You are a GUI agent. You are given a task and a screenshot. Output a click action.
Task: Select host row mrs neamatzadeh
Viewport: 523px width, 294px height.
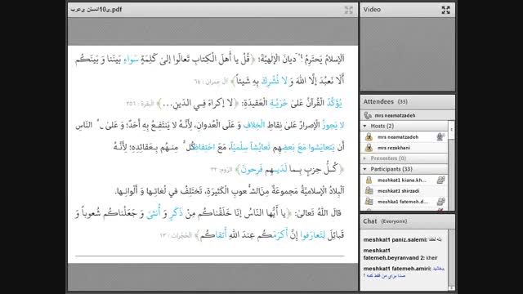click(x=405, y=137)
